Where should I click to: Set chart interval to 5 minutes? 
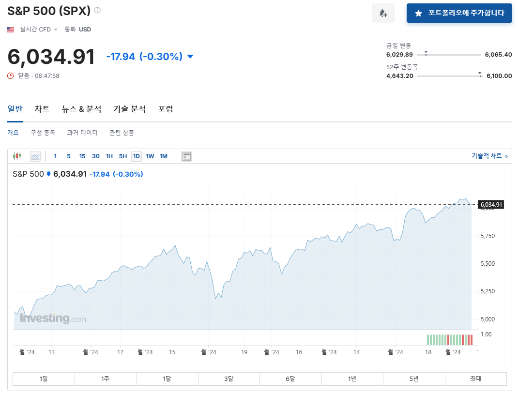tap(69, 156)
